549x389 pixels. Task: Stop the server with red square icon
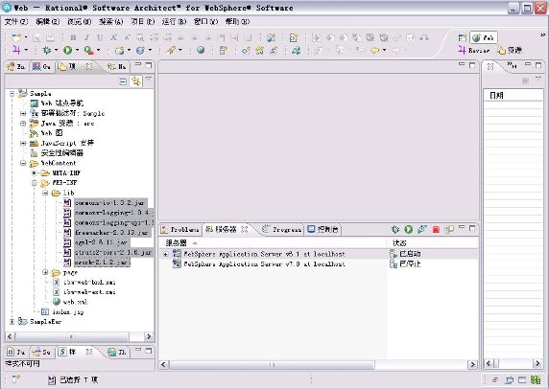(x=436, y=229)
